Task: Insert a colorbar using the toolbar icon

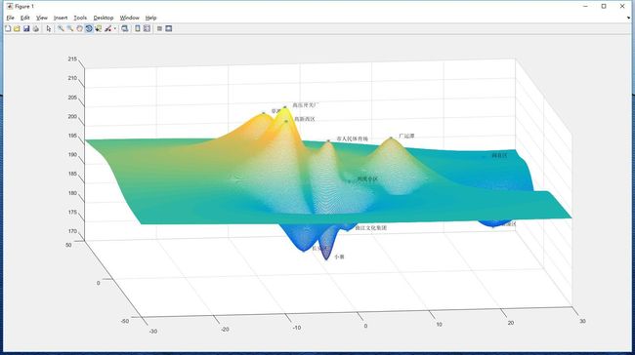Action: pos(138,28)
